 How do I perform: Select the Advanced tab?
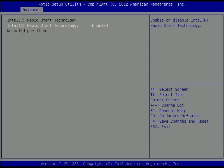pyautogui.click(x=32, y=10)
